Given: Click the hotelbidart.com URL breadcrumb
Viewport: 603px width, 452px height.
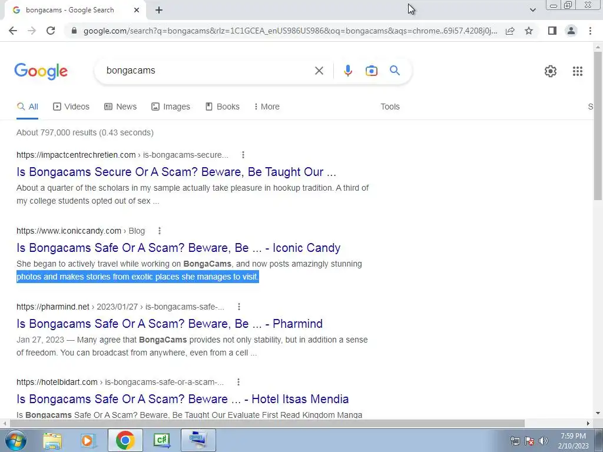Looking at the screenshot, I should [x=120, y=382].
